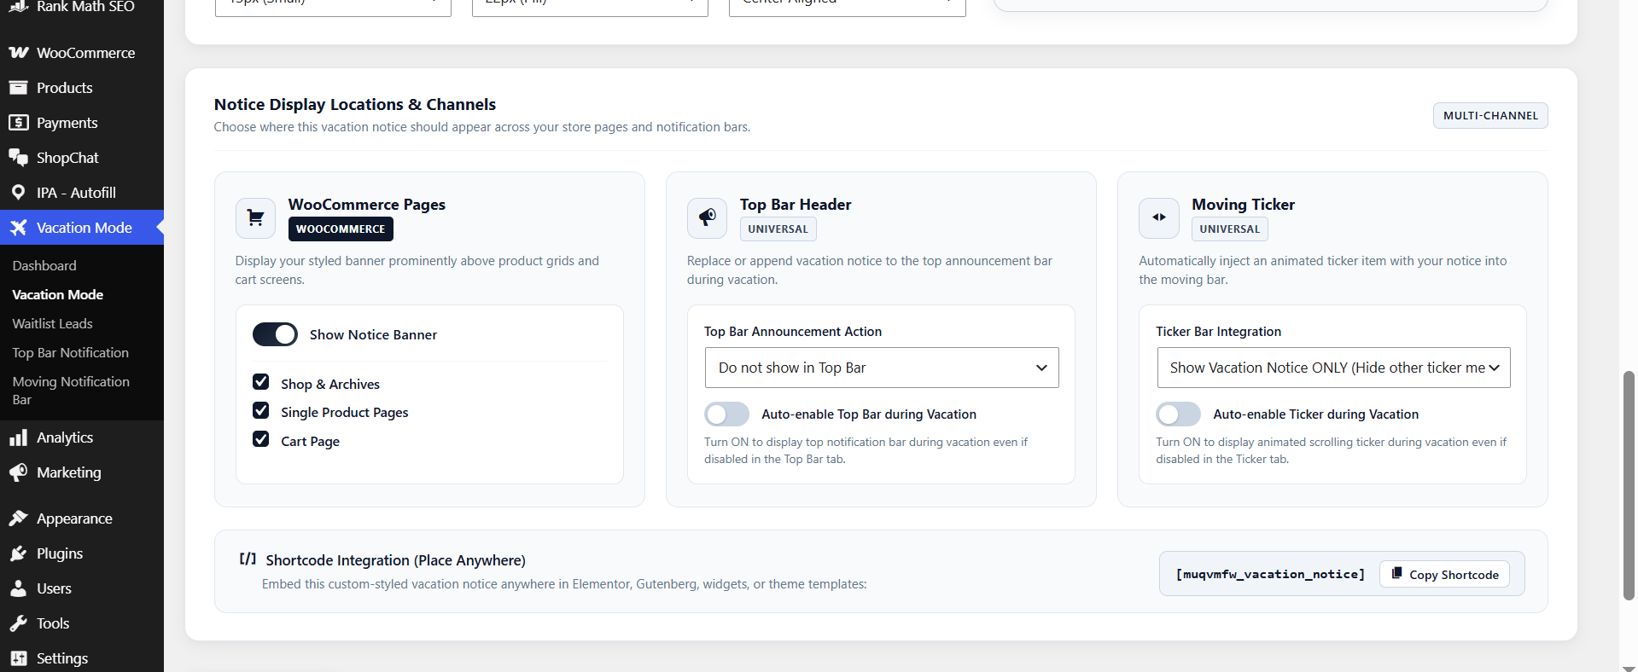
Task: Click the Shortcode Integration brackets icon
Action: 248,559
